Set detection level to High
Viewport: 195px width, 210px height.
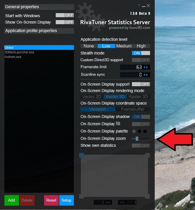pos(141,46)
